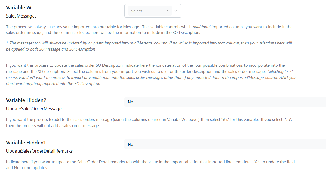
Task: Click the Variable W heading
Action: pyautogui.click(x=19, y=8)
